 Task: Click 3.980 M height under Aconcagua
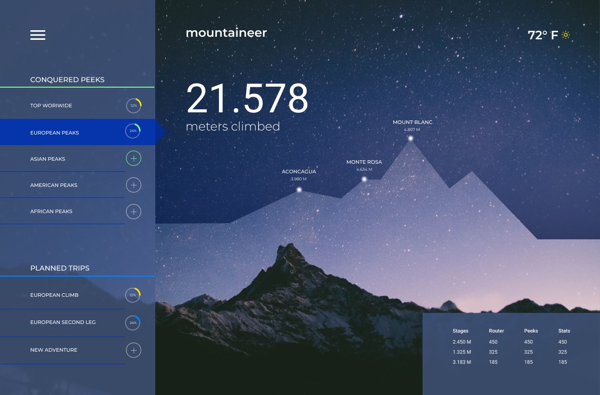[x=298, y=179]
